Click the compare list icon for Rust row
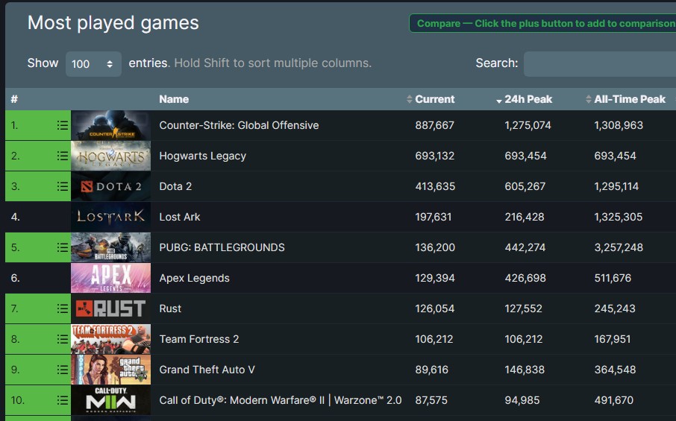The width and height of the screenshot is (676, 421). [63, 308]
